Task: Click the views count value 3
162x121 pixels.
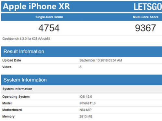Action: (x=81, y=67)
